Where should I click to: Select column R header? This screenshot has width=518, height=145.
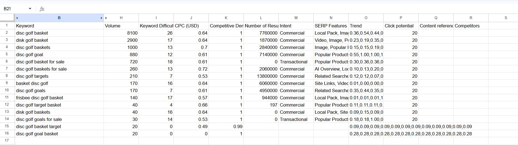pos(471,18)
